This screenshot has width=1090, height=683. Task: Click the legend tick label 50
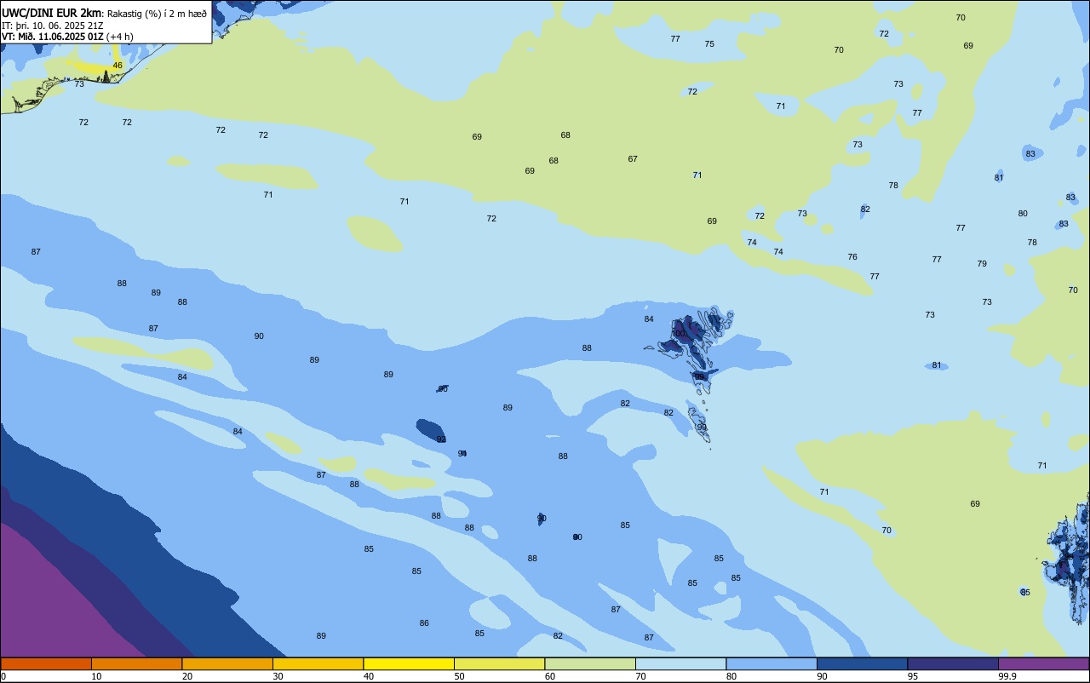coord(459,676)
